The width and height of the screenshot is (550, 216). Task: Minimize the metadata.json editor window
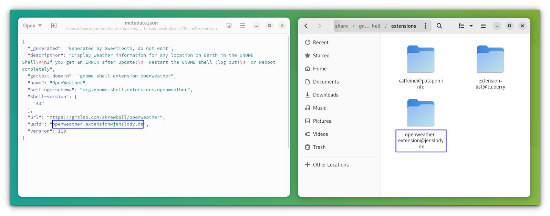[x=257, y=25]
